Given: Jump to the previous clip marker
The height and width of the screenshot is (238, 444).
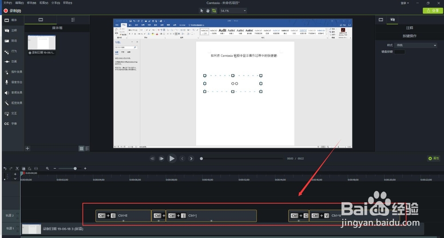Looking at the screenshot, I should [182, 159].
